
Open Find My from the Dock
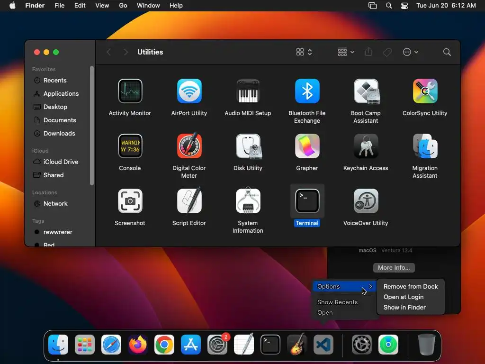(388, 344)
